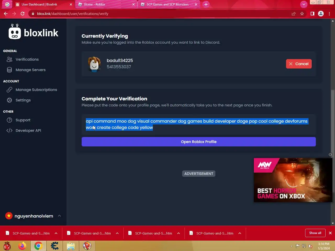Click the site lock icon
This screenshot has width=335, height=251.
(33, 14)
